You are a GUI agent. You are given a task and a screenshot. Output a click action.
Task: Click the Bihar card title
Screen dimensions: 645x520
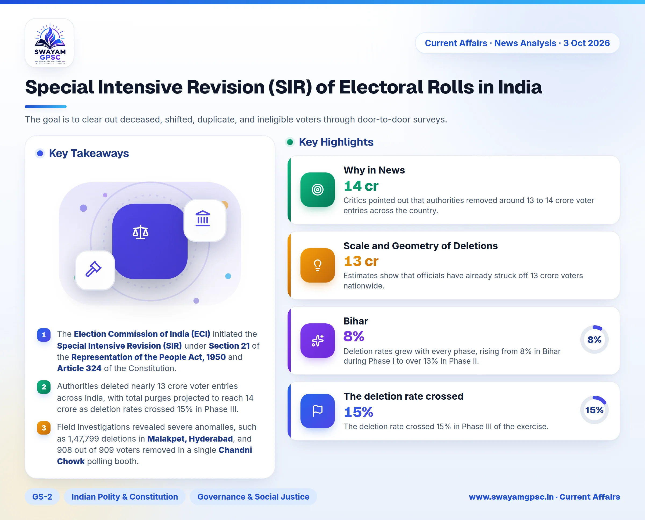pos(356,321)
